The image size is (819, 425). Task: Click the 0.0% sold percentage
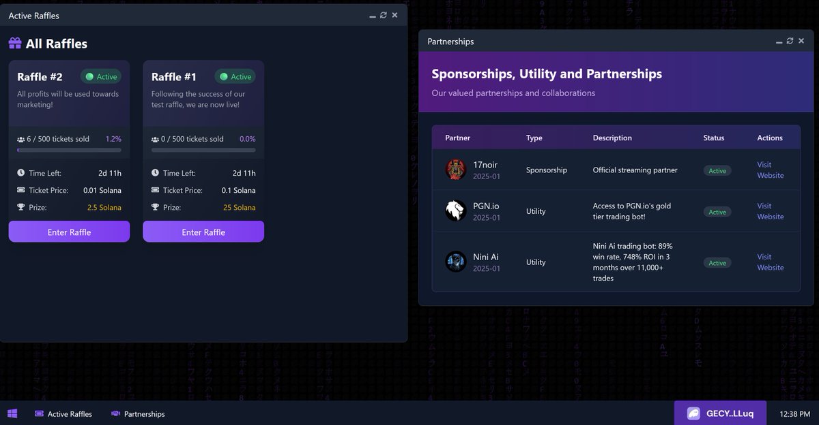[x=248, y=138]
